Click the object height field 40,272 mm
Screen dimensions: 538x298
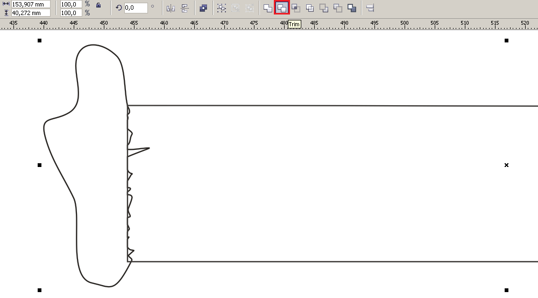31,13
